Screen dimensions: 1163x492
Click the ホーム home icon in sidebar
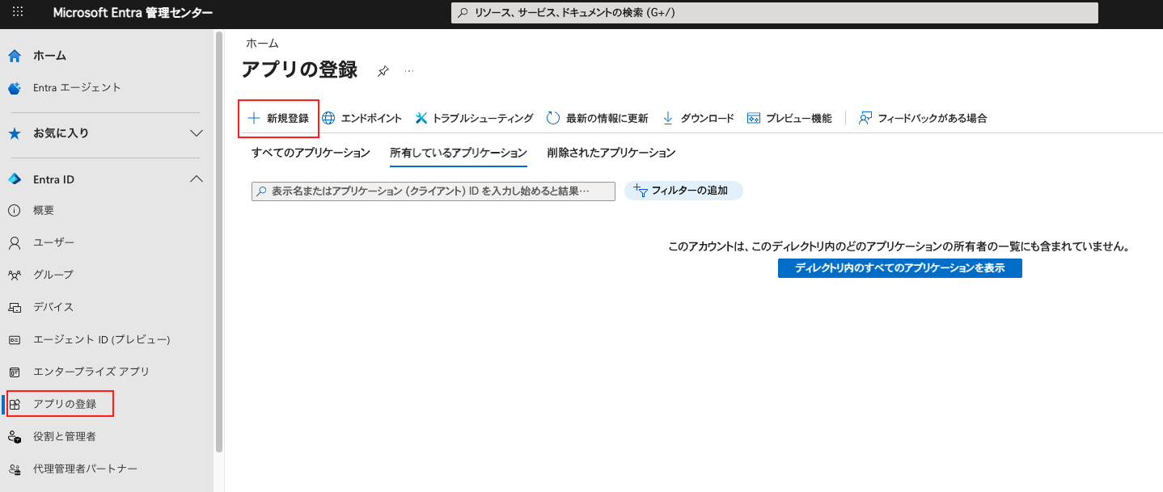pyautogui.click(x=15, y=56)
